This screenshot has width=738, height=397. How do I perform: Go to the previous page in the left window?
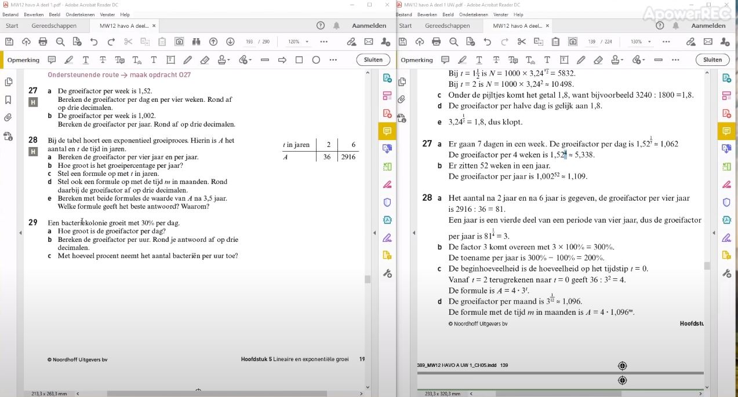tap(213, 42)
